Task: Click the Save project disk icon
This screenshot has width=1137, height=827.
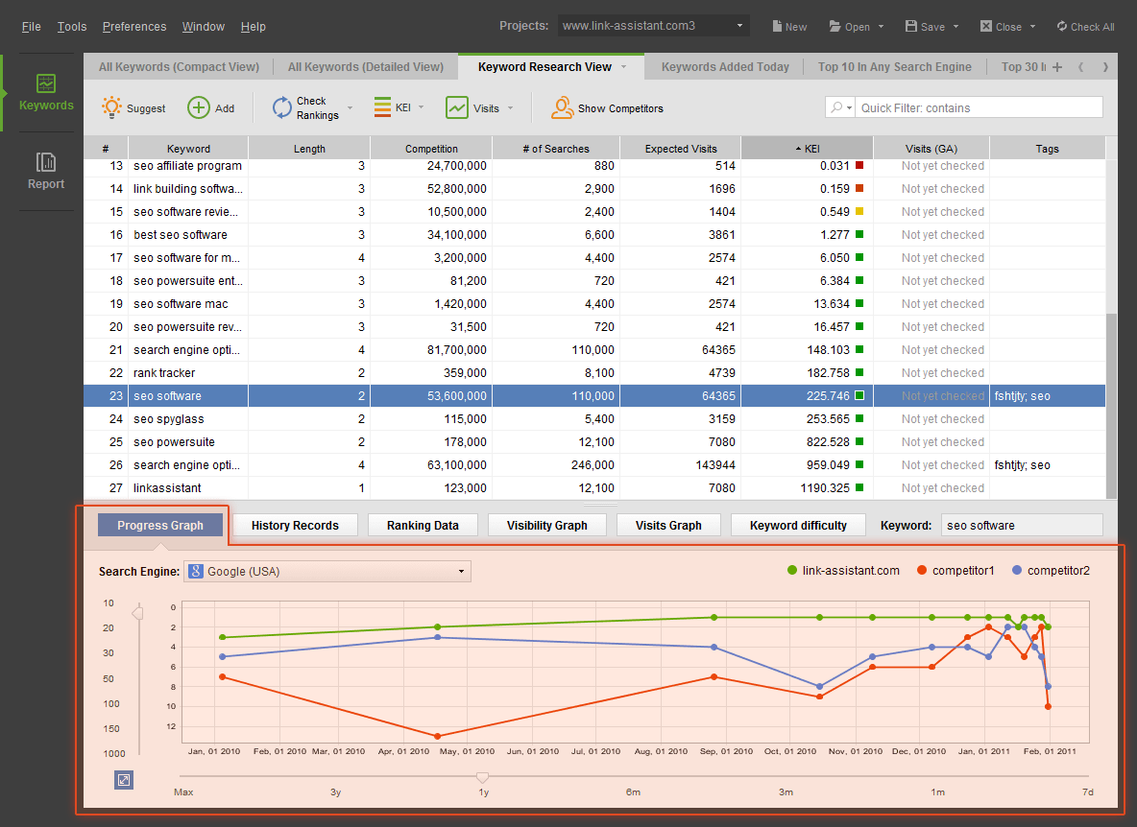Action: 910,26
